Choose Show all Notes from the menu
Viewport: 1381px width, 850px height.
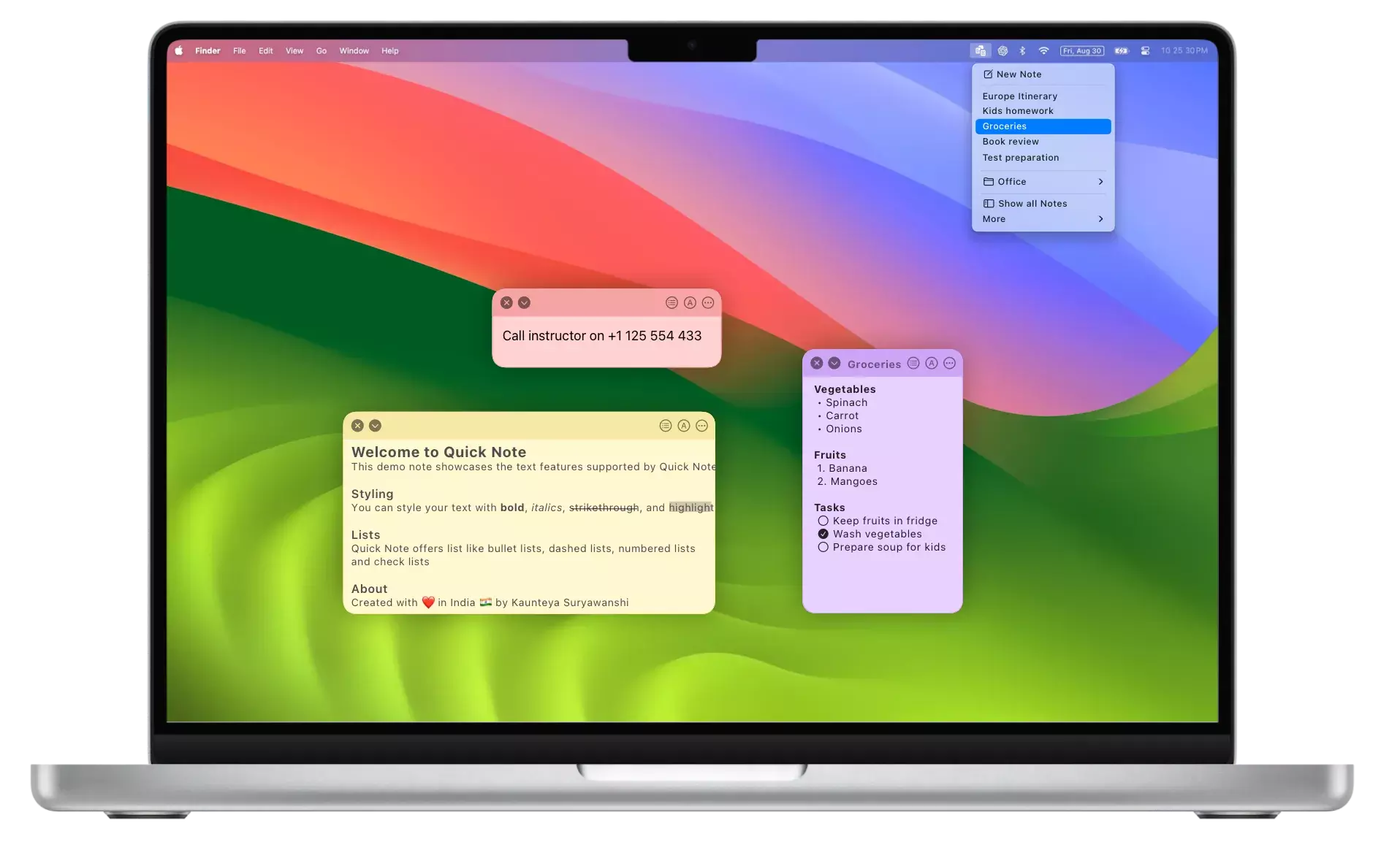tap(1043, 204)
